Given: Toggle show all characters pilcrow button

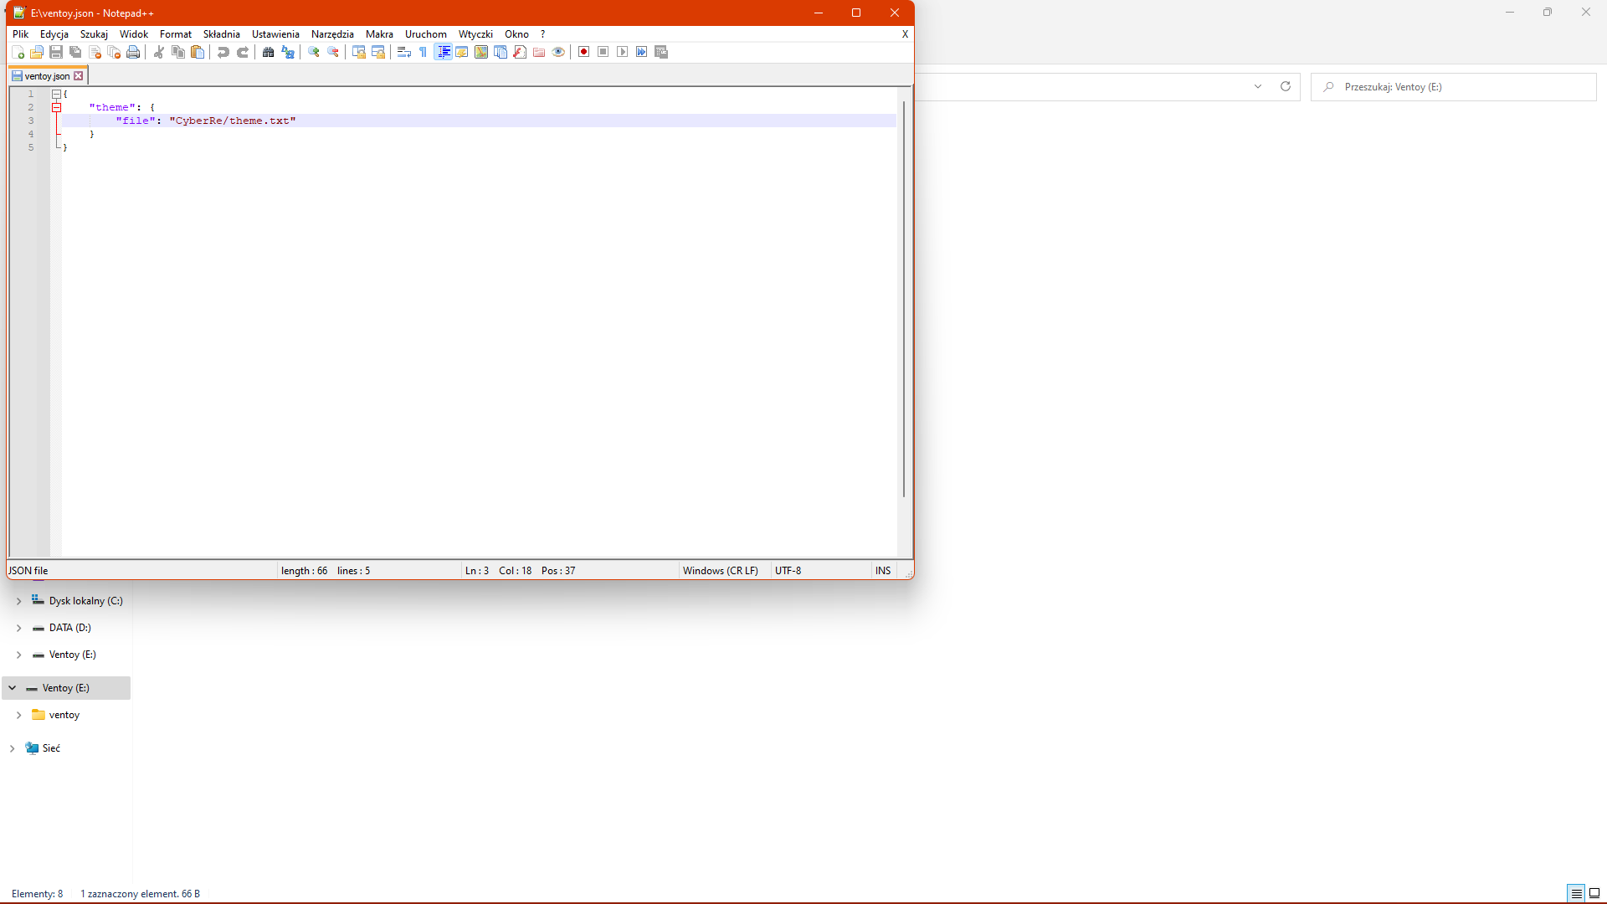Looking at the screenshot, I should pyautogui.click(x=424, y=52).
